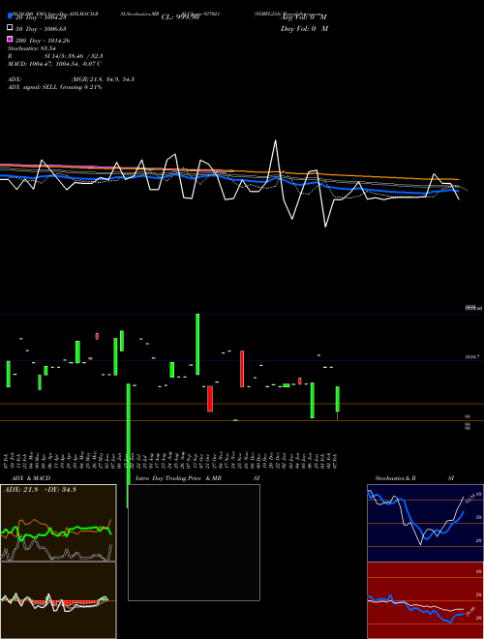Image resolution: width=484 pixels, height=639 pixels.
Task: Click the 'ADX: 21.8 +DY: 34.8' label
Action: point(40,490)
